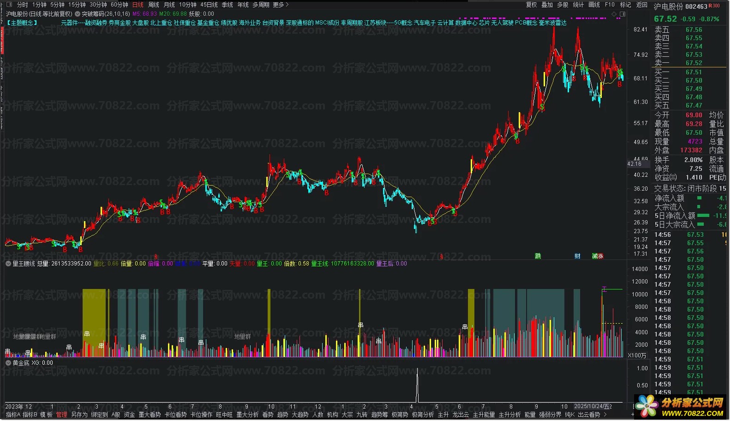Click the 画线 drawing button

point(594,5)
